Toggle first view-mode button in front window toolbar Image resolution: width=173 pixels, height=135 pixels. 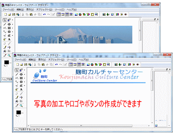(x=71, y=65)
